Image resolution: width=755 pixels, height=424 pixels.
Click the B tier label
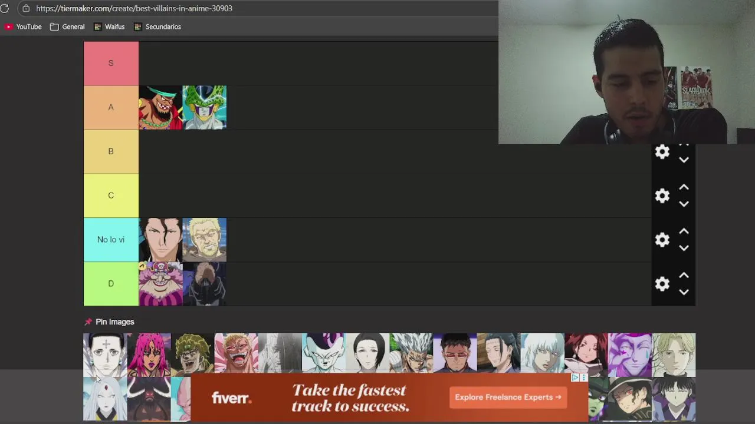pos(111,151)
